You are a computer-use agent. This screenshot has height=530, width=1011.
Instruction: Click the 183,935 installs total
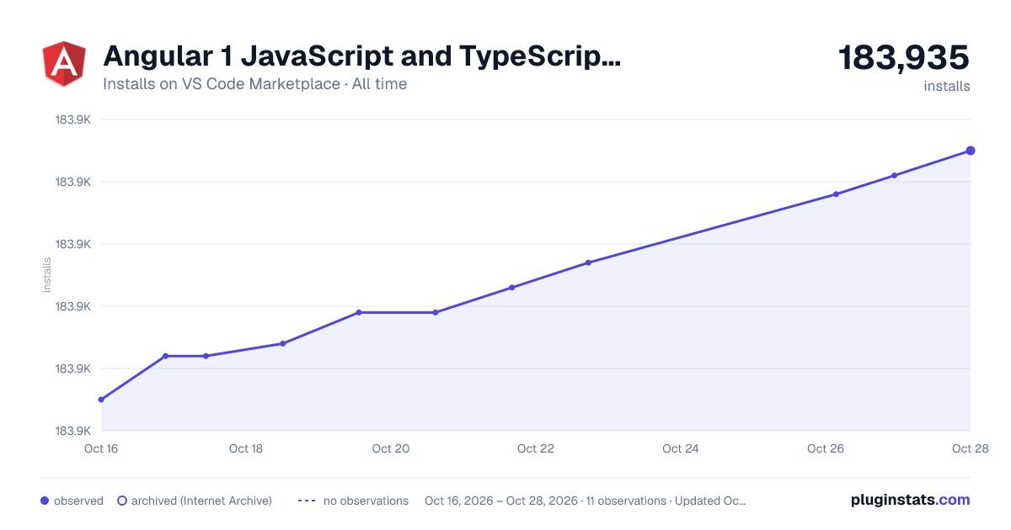904,58
